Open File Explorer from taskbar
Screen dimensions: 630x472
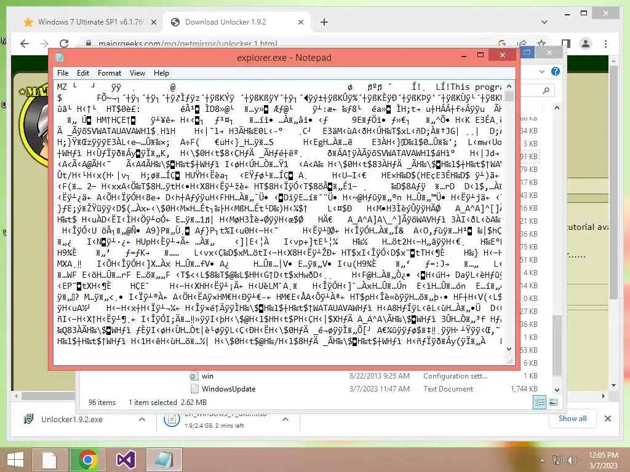[49, 460]
